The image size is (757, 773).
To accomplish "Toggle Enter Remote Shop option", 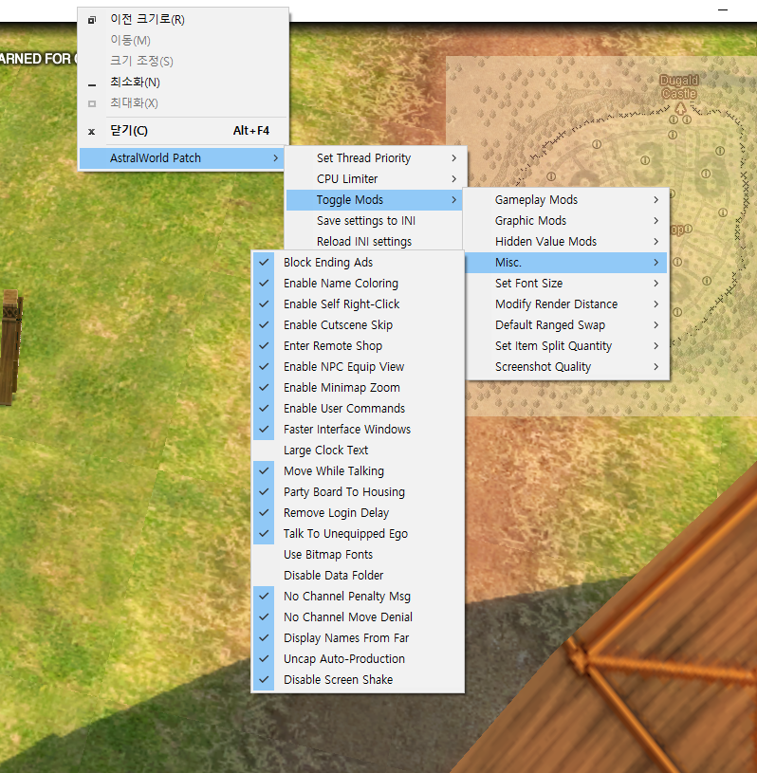I will [x=358, y=345].
